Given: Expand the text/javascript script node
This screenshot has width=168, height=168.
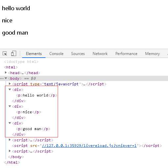Looking at the screenshot, I should click(x=10, y=84).
